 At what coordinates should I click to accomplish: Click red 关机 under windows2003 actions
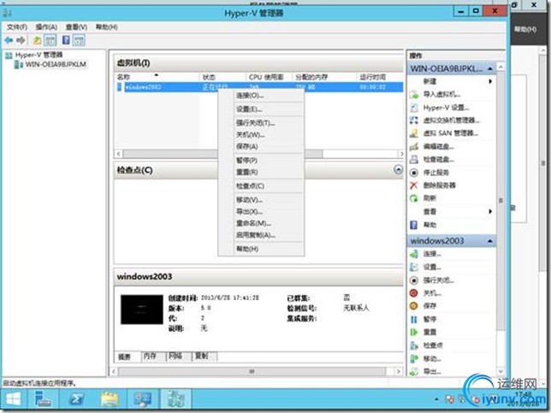point(432,293)
